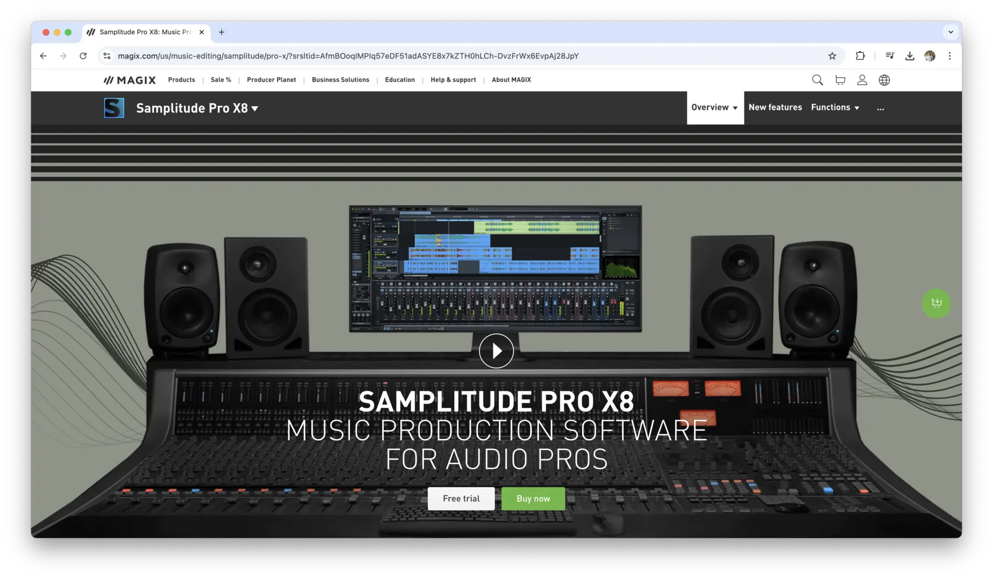Image resolution: width=993 pixels, height=579 pixels.
Task: Open the site search icon
Action: pos(817,80)
